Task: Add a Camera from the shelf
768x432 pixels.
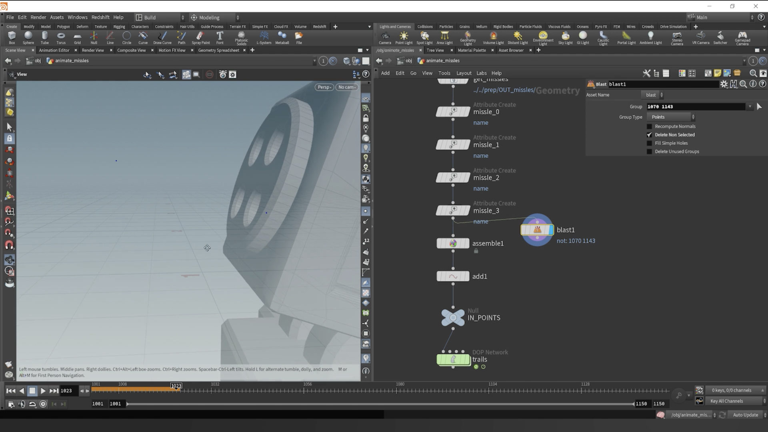Action: 385,38
